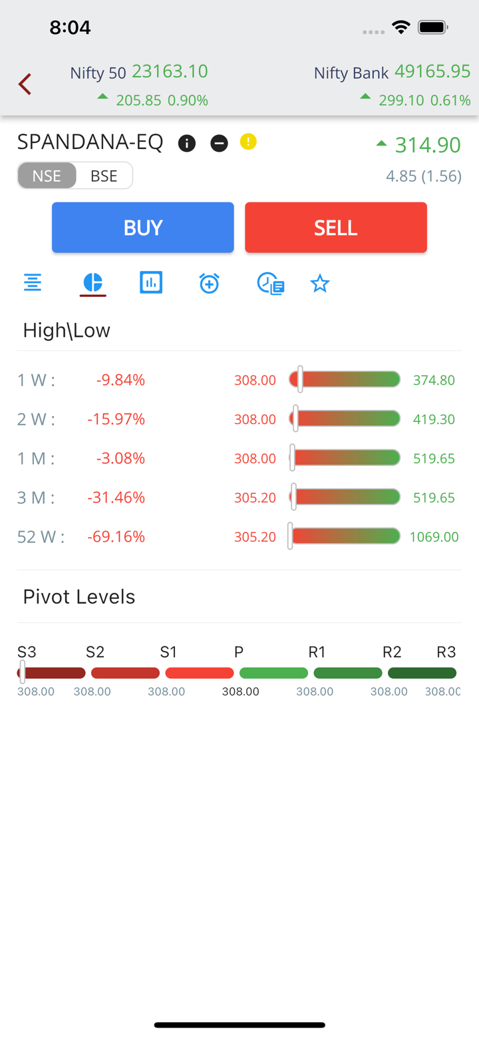Add SPANDANA to watchlist with star
This screenshot has width=479, height=1037.
click(x=320, y=284)
